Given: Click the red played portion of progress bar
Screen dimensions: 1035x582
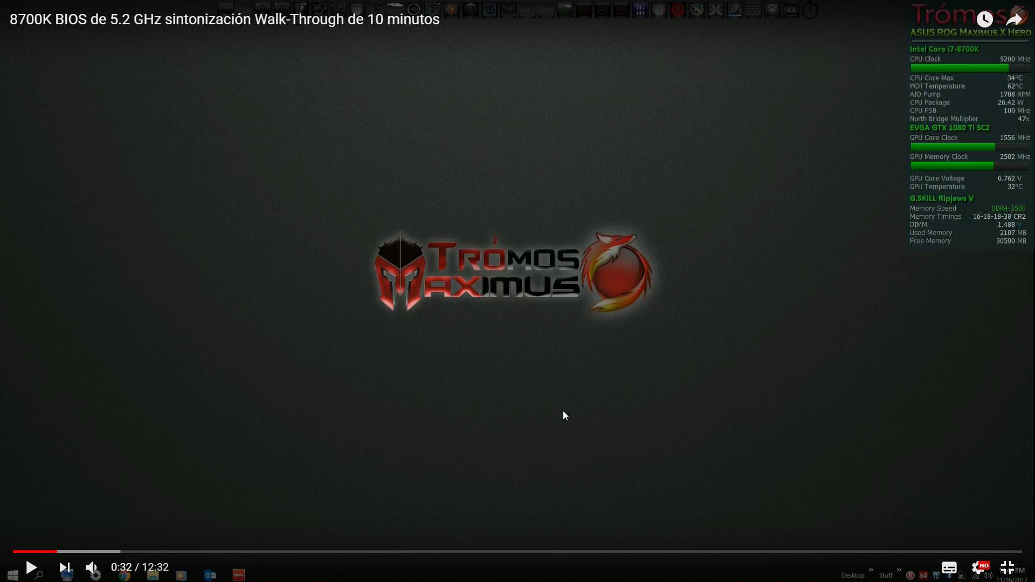Looking at the screenshot, I should [35, 551].
